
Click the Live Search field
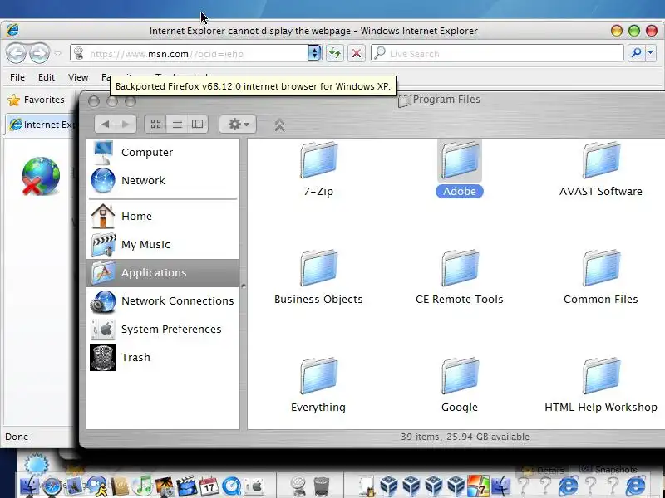[497, 54]
